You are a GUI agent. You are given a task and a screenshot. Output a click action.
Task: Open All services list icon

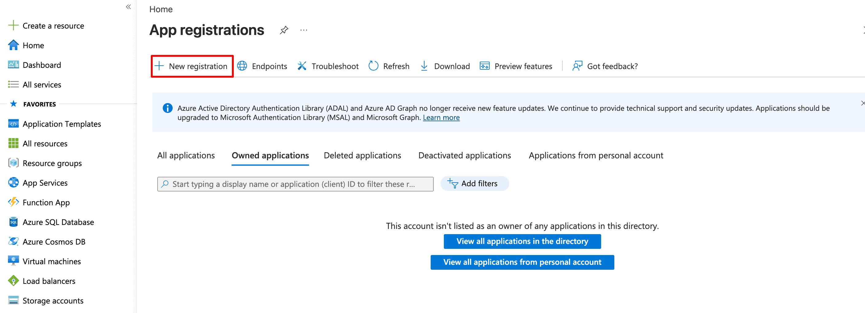pos(13,84)
